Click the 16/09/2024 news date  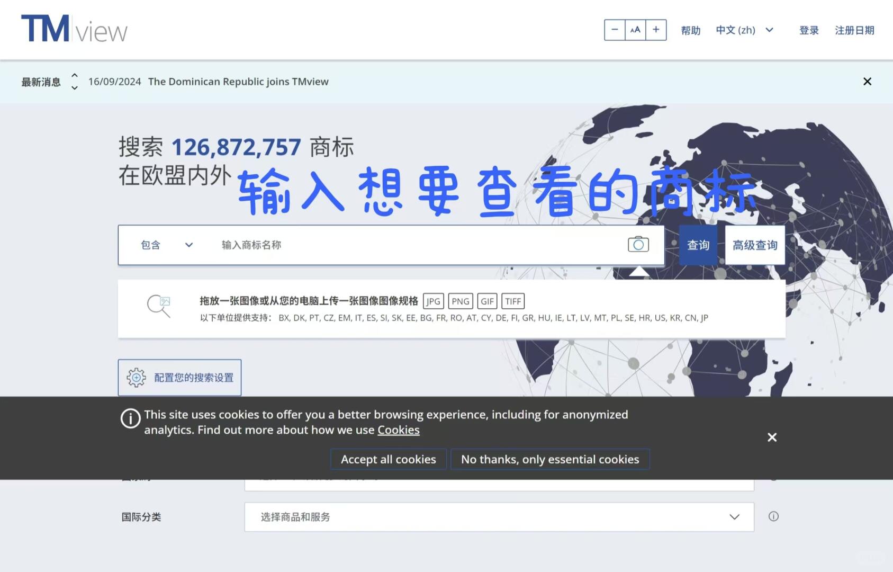click(114, 82)
